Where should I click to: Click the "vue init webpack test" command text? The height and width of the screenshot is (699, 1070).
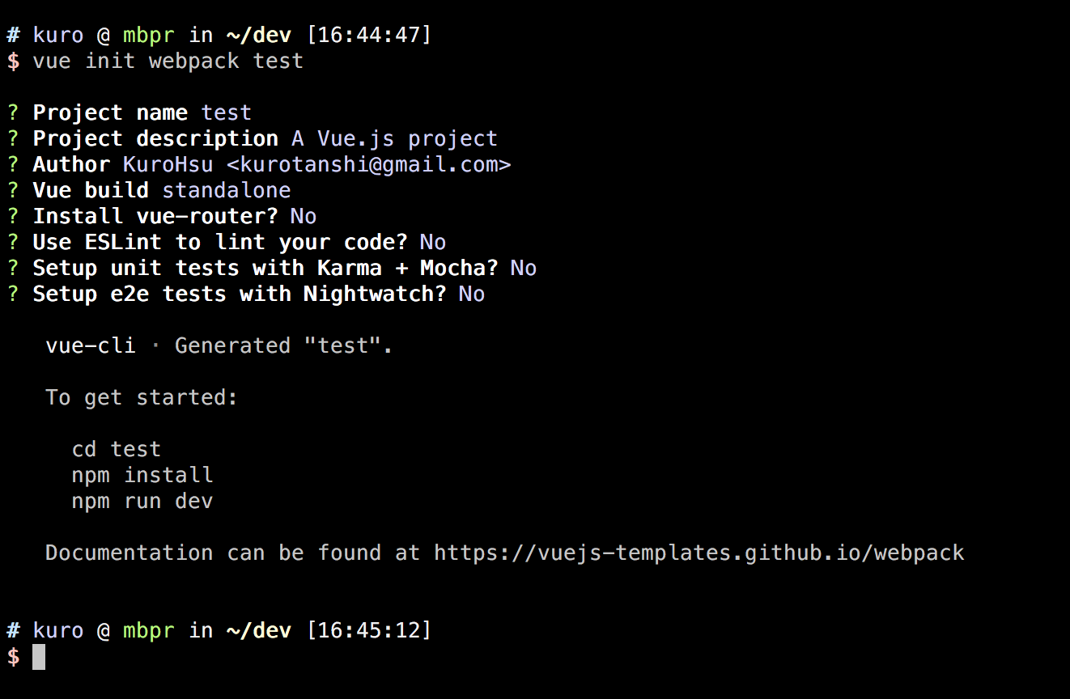tap(168, 61)
